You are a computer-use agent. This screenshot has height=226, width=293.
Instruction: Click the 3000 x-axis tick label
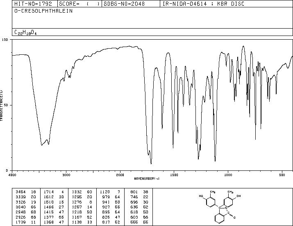66,175
